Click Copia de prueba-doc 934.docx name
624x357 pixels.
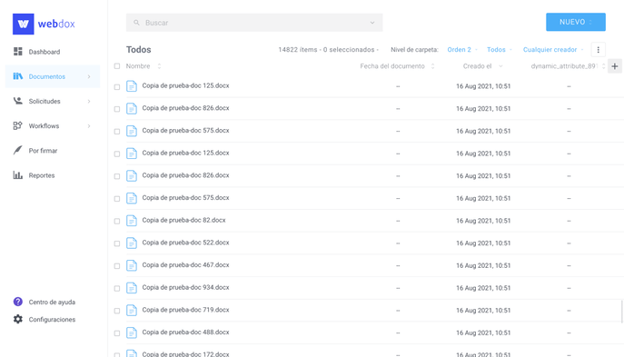point(185,287)
